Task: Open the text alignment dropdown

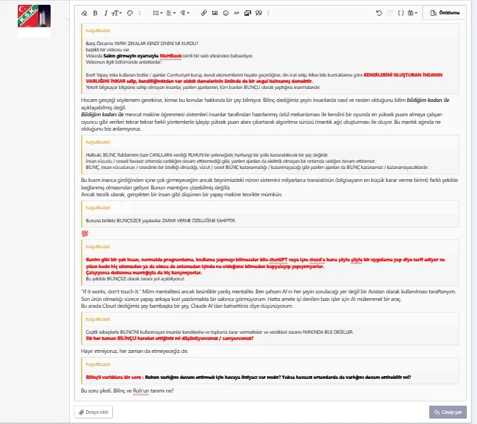Action: click(x=171, y=13)
